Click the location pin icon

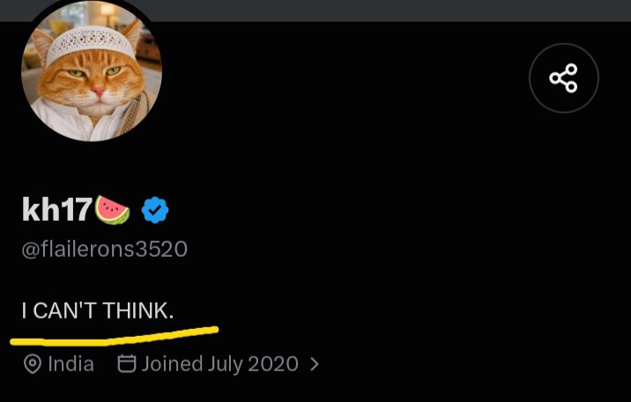[33, 364]
